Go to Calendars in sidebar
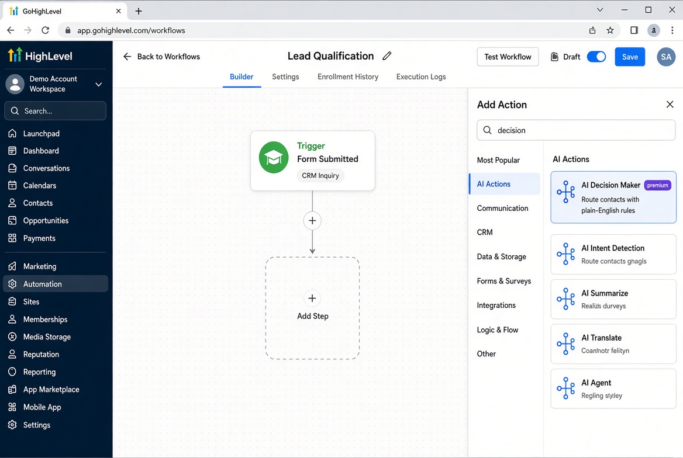 point(40,185)
